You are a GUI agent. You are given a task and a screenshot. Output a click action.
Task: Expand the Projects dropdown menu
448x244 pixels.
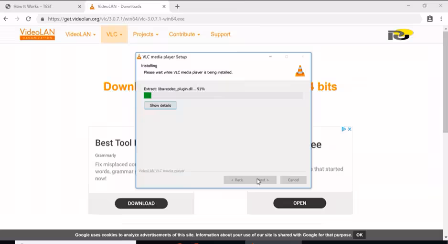click(145, 34)
